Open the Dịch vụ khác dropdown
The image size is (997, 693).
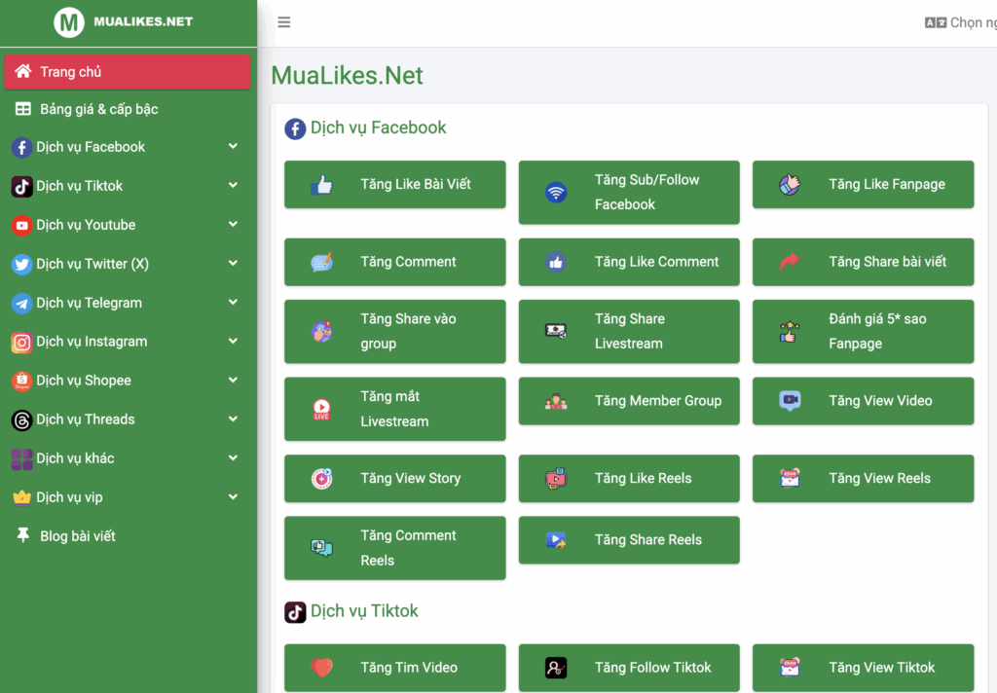pyautogui.click(x=234, y=458)
